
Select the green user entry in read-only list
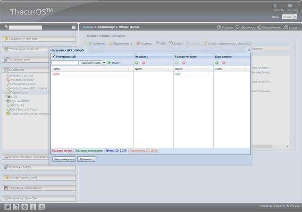click(192, 74)
